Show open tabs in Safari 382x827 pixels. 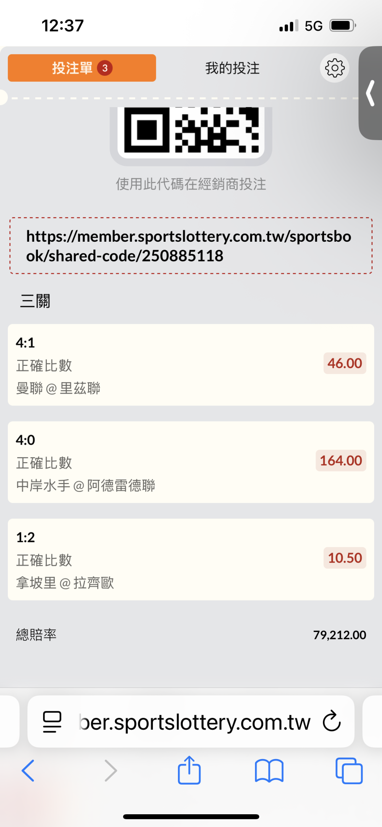(x=349, y=770)
